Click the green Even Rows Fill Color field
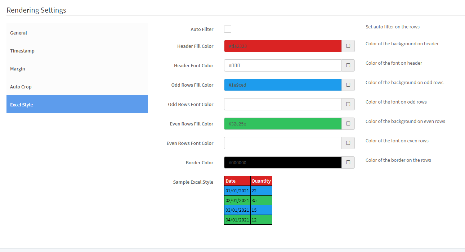 282,124
